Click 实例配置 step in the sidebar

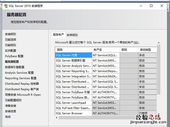(11, 51)
